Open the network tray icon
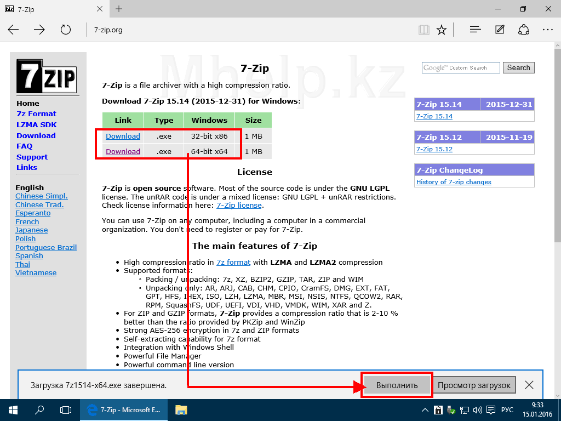The width and height of the screenshot is (561, 421). click(x=465, y=410)
